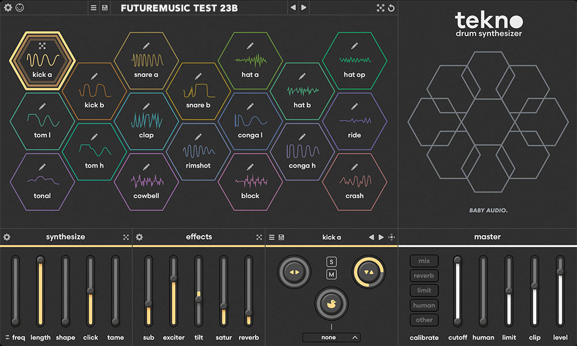This screenshot has height=346, width=577.
Task: Open synthesize section gear settings
Action: [x=6, y=237]
